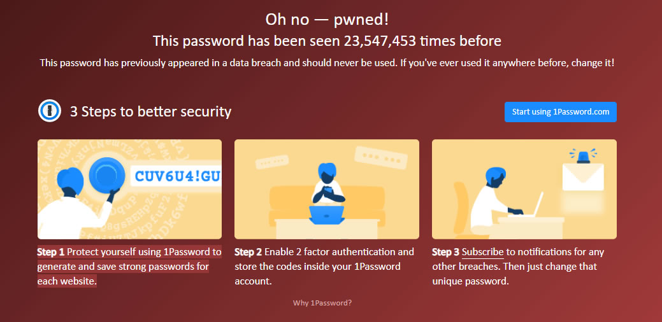Viewport: 662px width, 322px height.
Task: Click the Step 2 two factor authentication text
Action: (x=324, y=266)
